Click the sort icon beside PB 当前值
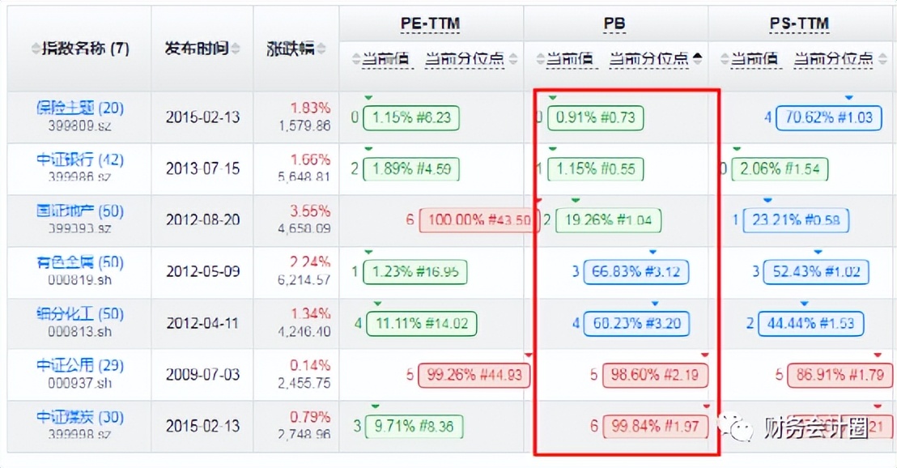897x468 pixels. coord(538,58)
